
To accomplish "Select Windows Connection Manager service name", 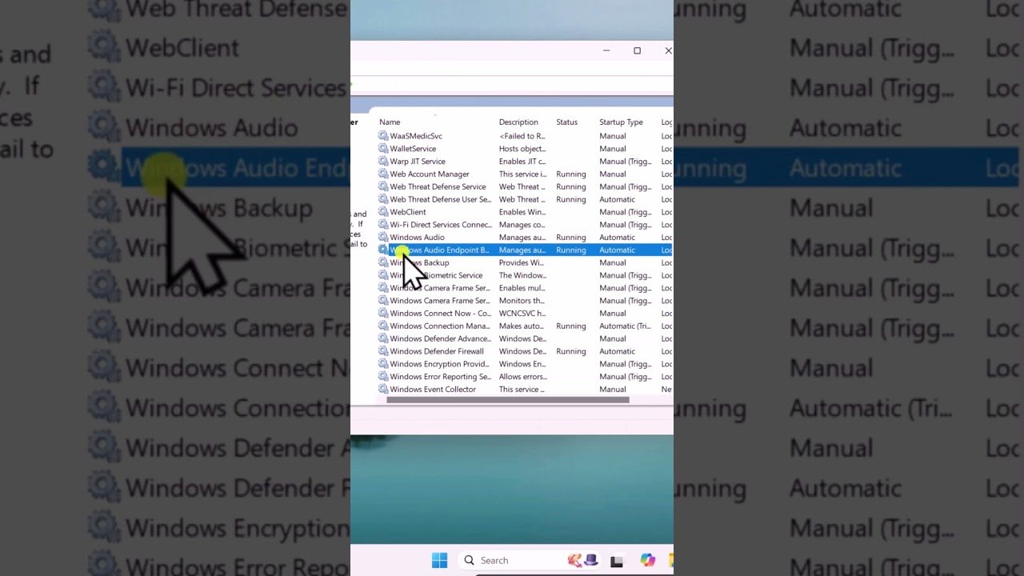I will pyautogui.click(x=439, y=326).
